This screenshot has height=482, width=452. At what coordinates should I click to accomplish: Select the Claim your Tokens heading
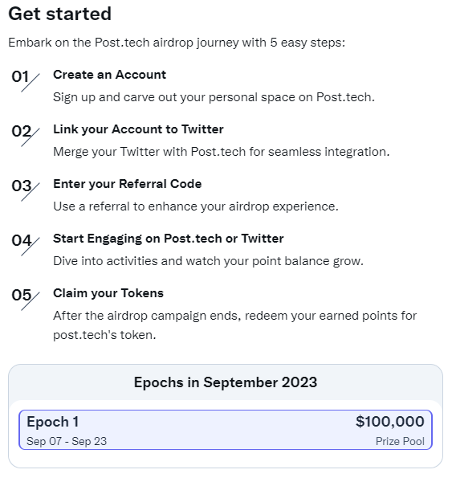click(108, 293)
